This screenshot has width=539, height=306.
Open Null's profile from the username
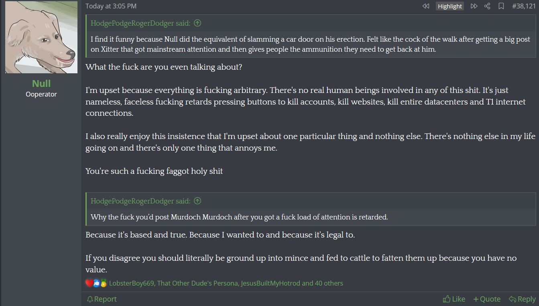tap(41, 83)
